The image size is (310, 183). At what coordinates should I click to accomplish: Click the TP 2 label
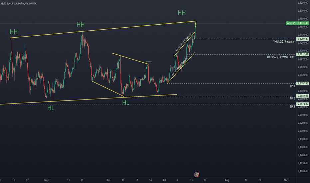pos(292,98)
